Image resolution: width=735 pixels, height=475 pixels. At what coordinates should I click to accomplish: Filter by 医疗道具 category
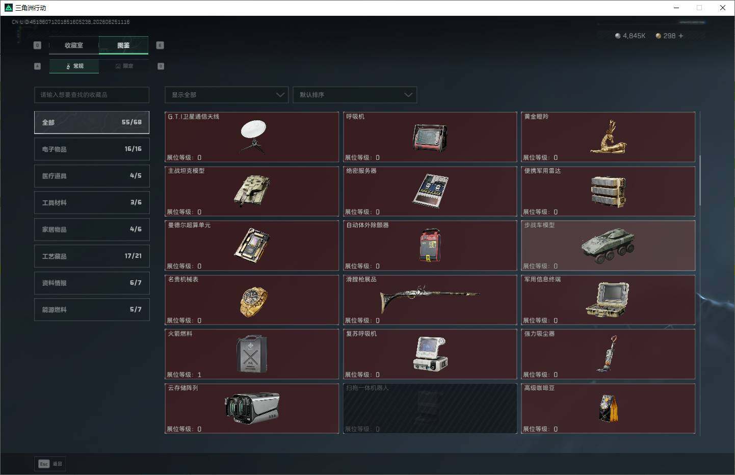(92, 176)
